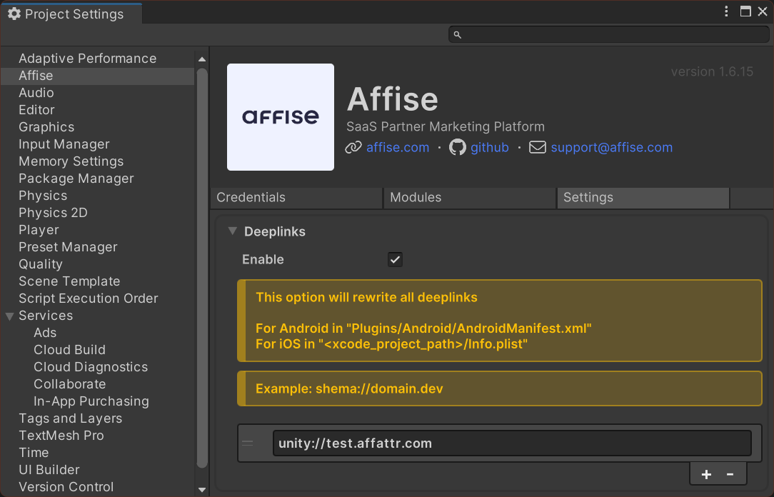Screen dimensions: 774x497
Task: Select Audio in the settings list
Action: tap(36, 92)
